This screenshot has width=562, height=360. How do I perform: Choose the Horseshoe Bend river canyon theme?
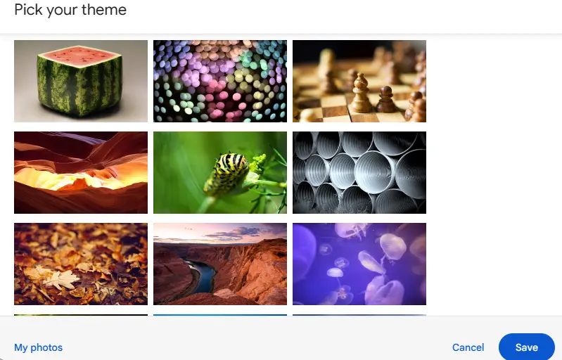pyautogui.click(x=220, y=264)
